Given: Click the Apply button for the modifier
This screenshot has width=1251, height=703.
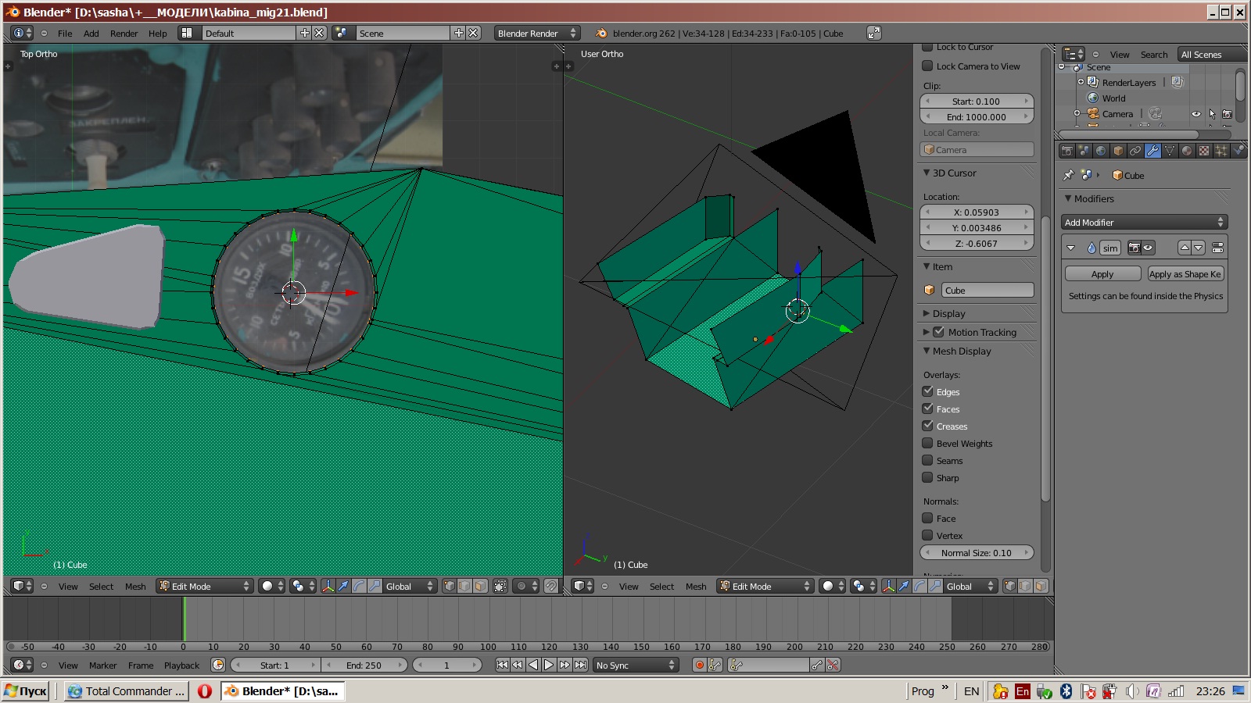Looking at the screenshot, I should coord(1102,274).
